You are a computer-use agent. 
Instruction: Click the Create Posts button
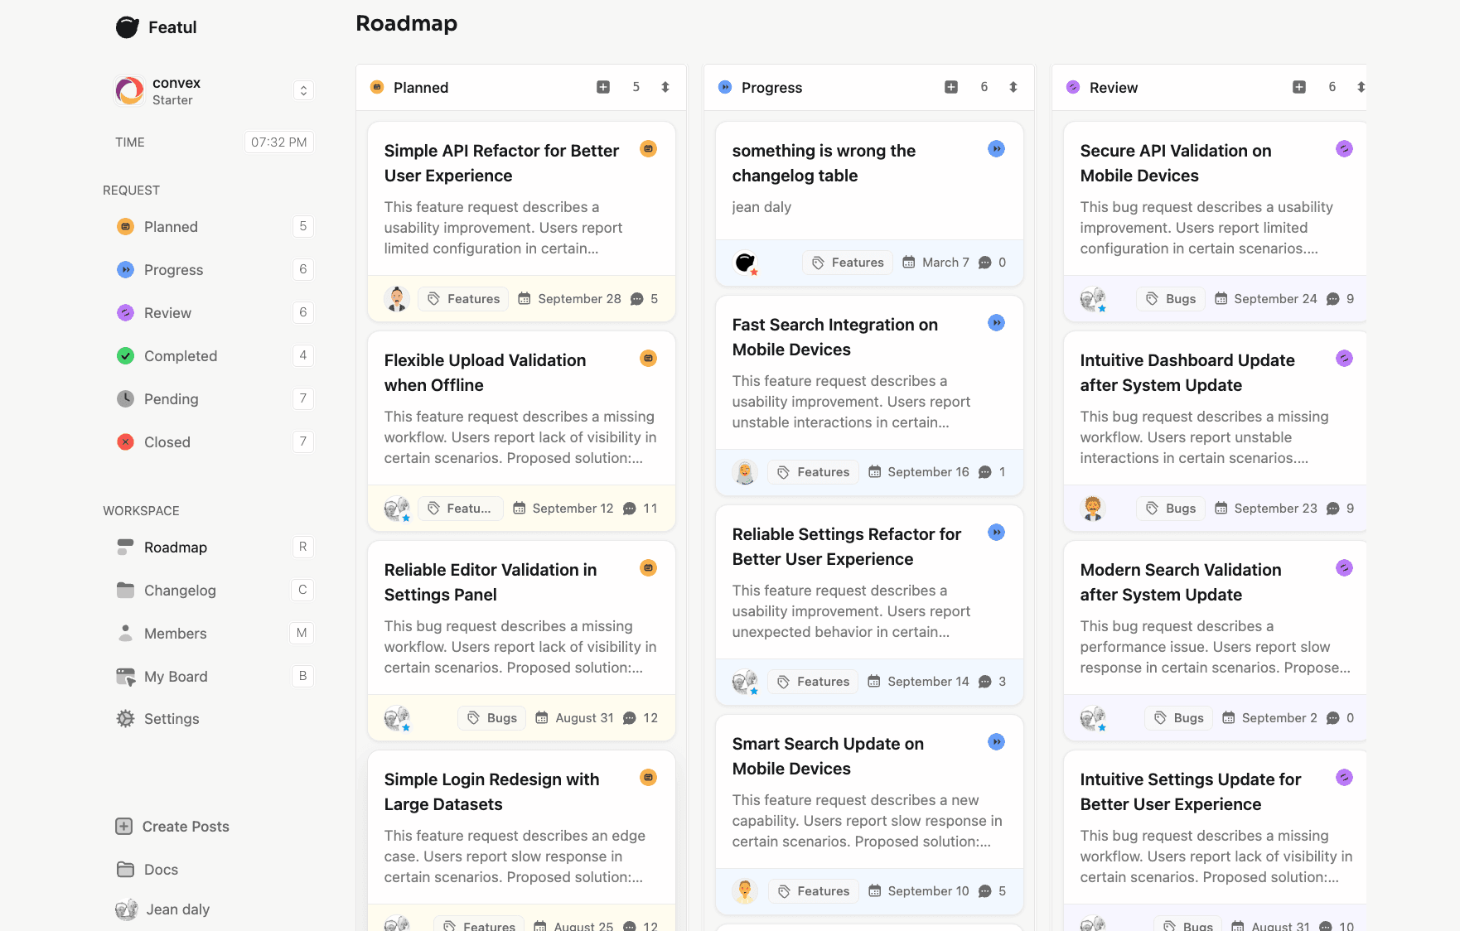click(172, 826)
